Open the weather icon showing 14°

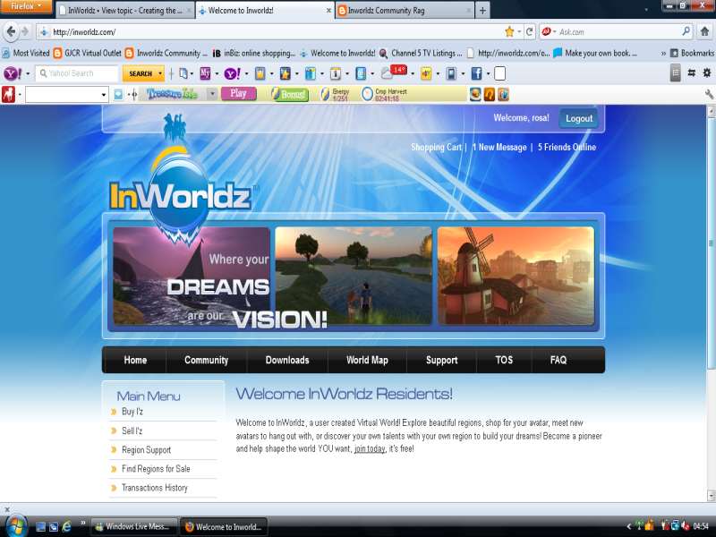coord(393,72)
